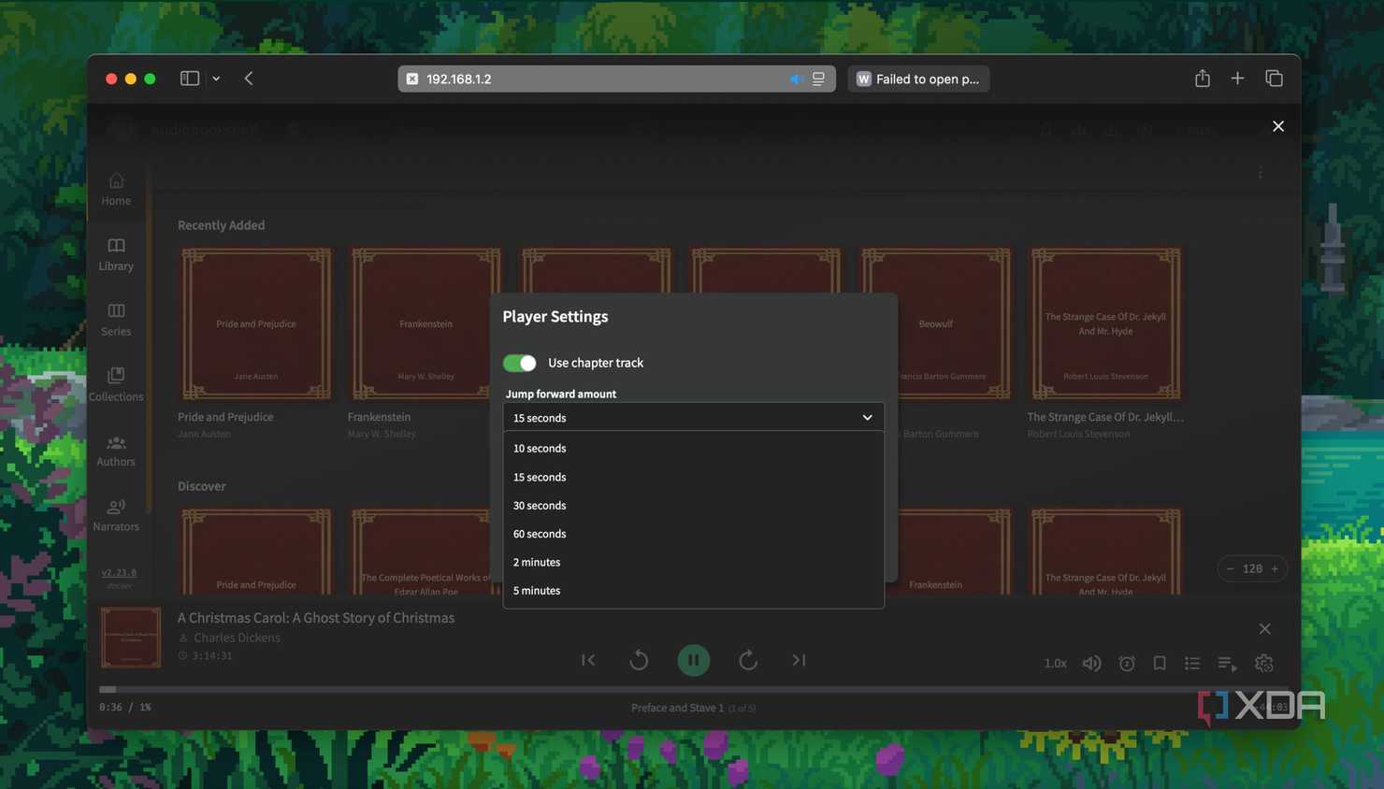This screenshot has height=789, width=1384.
Task: Select the 60 seconds option
Action: click(693, 534)
